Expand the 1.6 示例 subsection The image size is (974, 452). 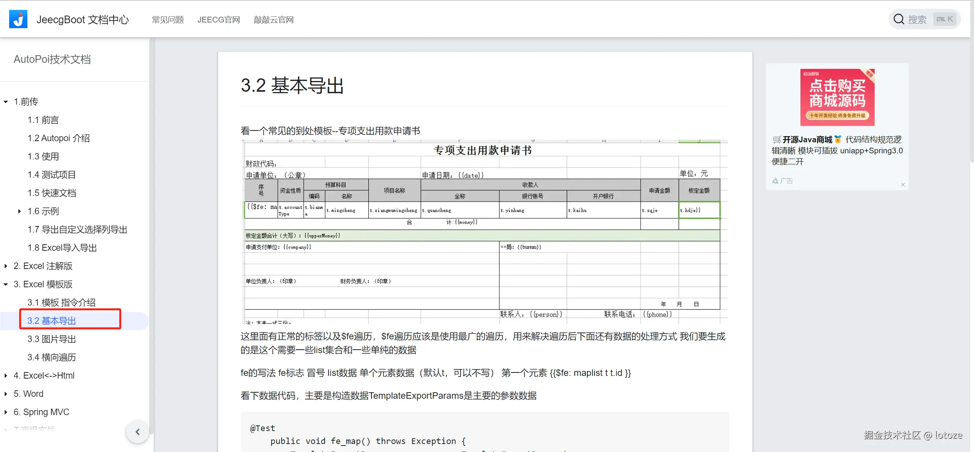pos(19,212)
